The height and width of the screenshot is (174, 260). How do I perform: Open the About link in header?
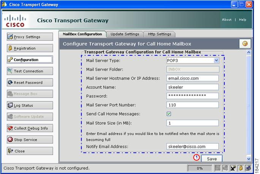(227, 20)
